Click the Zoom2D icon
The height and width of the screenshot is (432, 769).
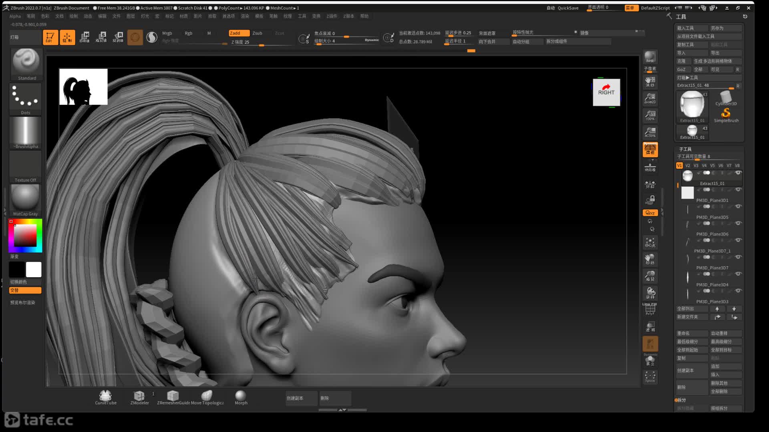(650, 98)
